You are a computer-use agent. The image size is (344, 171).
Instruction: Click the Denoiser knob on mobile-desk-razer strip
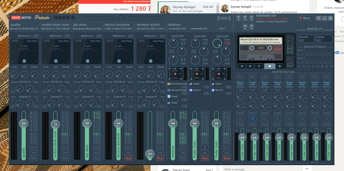(66, 74)
